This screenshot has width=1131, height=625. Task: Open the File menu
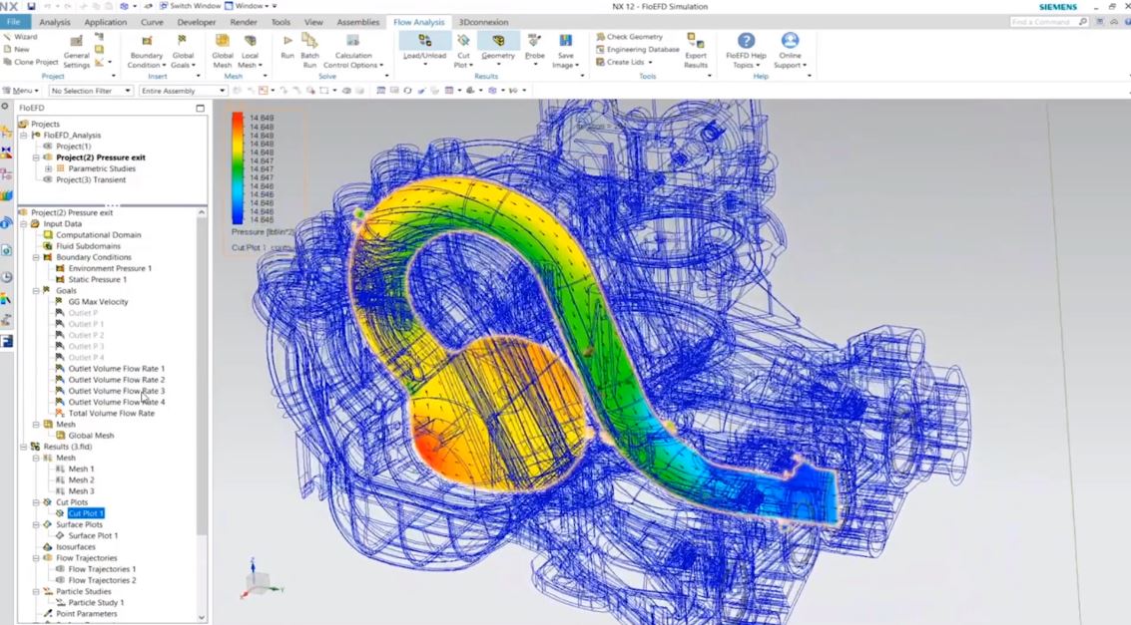tap(13, 22)
